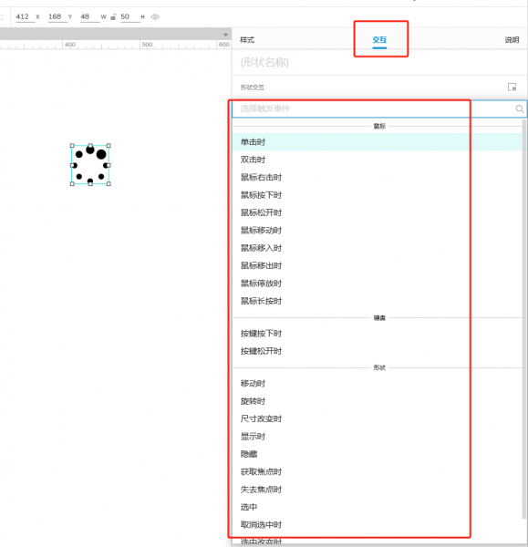The image size is (528, 547).
Task: Toggle the aspect ratio lock icon
Action: [113, 16]
